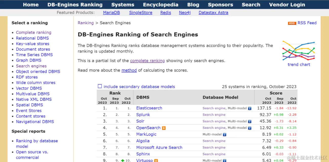Viewport: 329px width, 162px height.
Task: Click Search engine model in Algolia row
Action: [214, 141]
